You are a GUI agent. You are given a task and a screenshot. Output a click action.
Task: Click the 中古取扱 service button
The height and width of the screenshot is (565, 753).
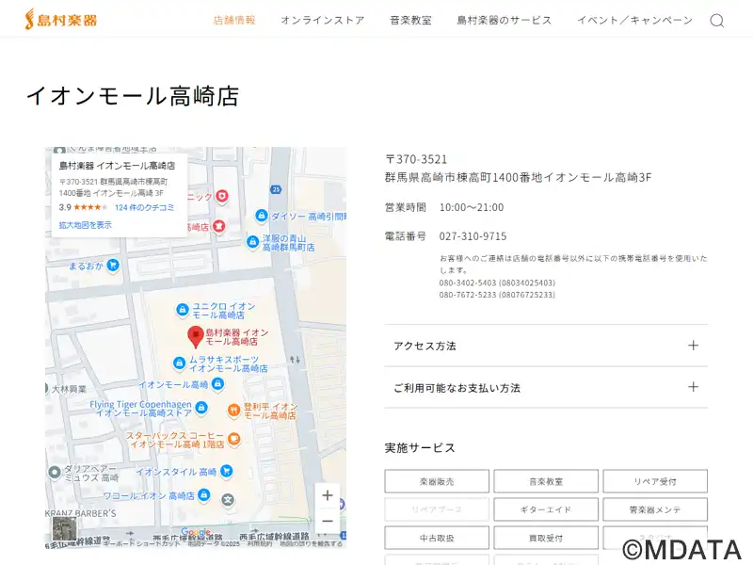pos(437,538)
